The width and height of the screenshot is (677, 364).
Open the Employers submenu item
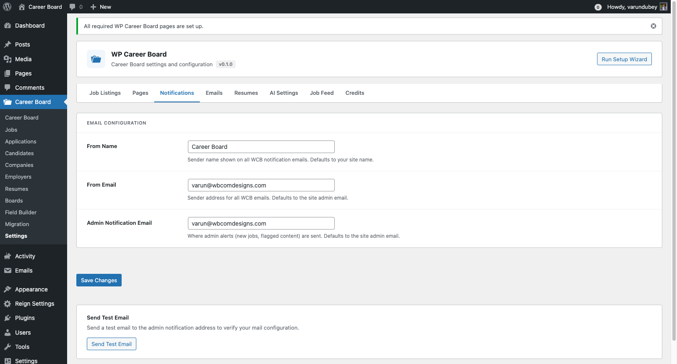coord(18,177)
